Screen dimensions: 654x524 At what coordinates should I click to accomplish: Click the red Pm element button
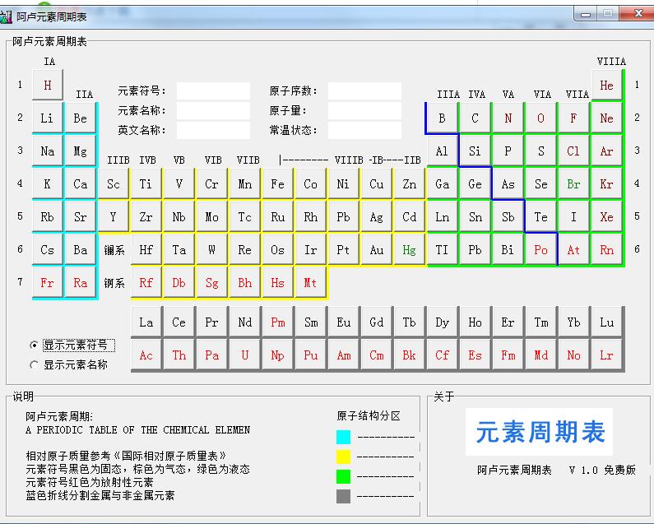point(278,322)
